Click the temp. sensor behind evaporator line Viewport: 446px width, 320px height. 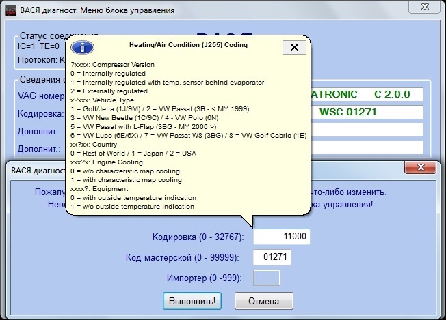[x=168, y=83]
